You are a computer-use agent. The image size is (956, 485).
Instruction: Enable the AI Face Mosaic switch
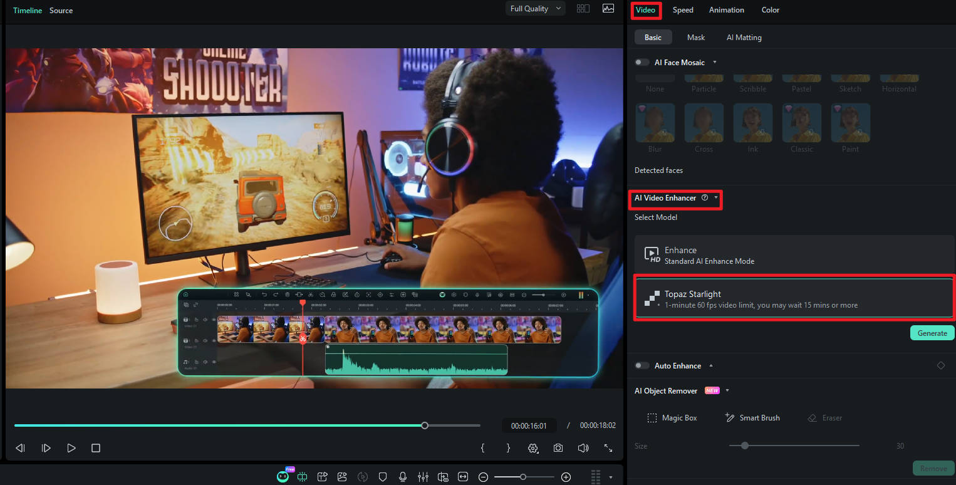coord(642,63)
